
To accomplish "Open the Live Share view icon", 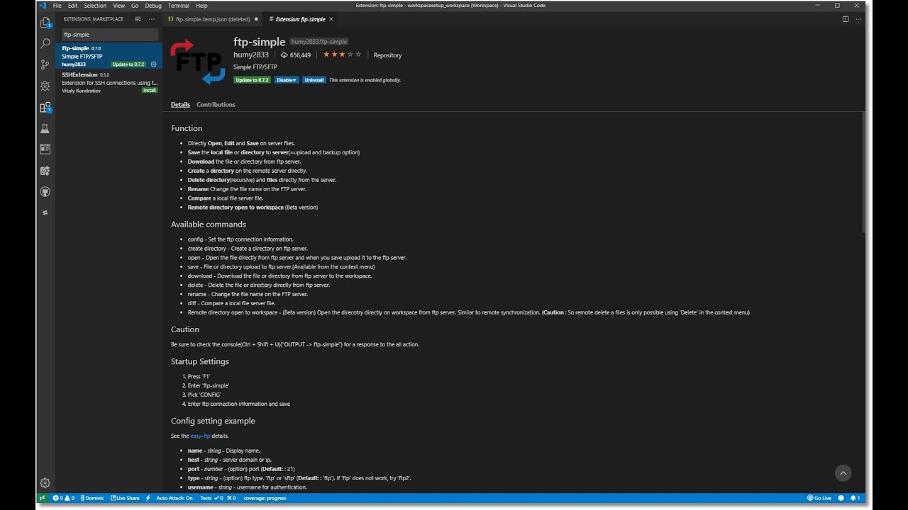I will 45,171.
